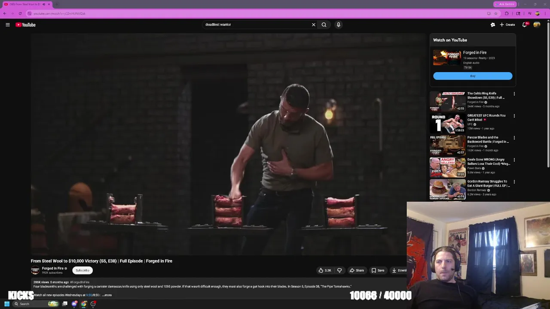Click the video title text
This screenshot has height=309, width=550.
[x=101, y=261]
